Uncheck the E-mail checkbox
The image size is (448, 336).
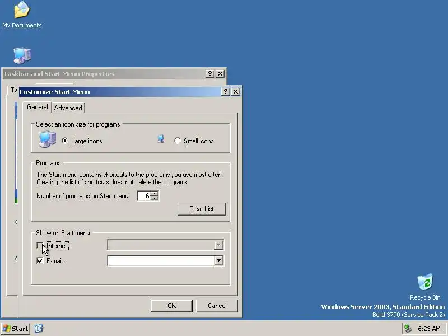40,260
